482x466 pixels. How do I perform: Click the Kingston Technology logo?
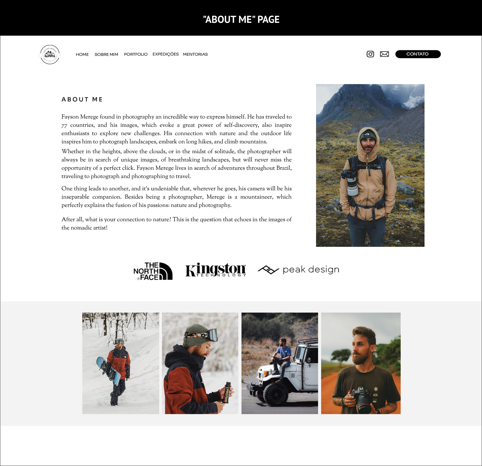click(x=216, y=270)
